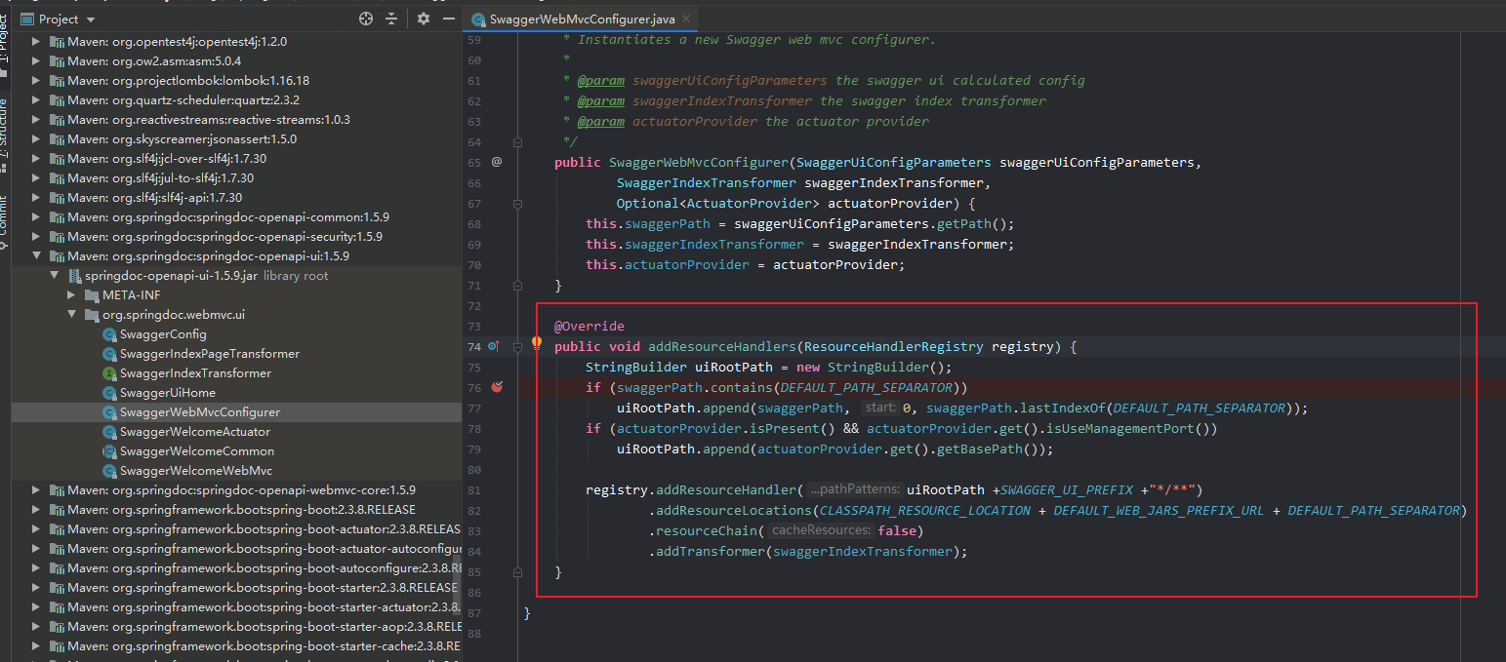Viewport: 1506px width, 662px height.
Task: Click the locate/select opened file crosshair icon
Action: click(366, 19)
